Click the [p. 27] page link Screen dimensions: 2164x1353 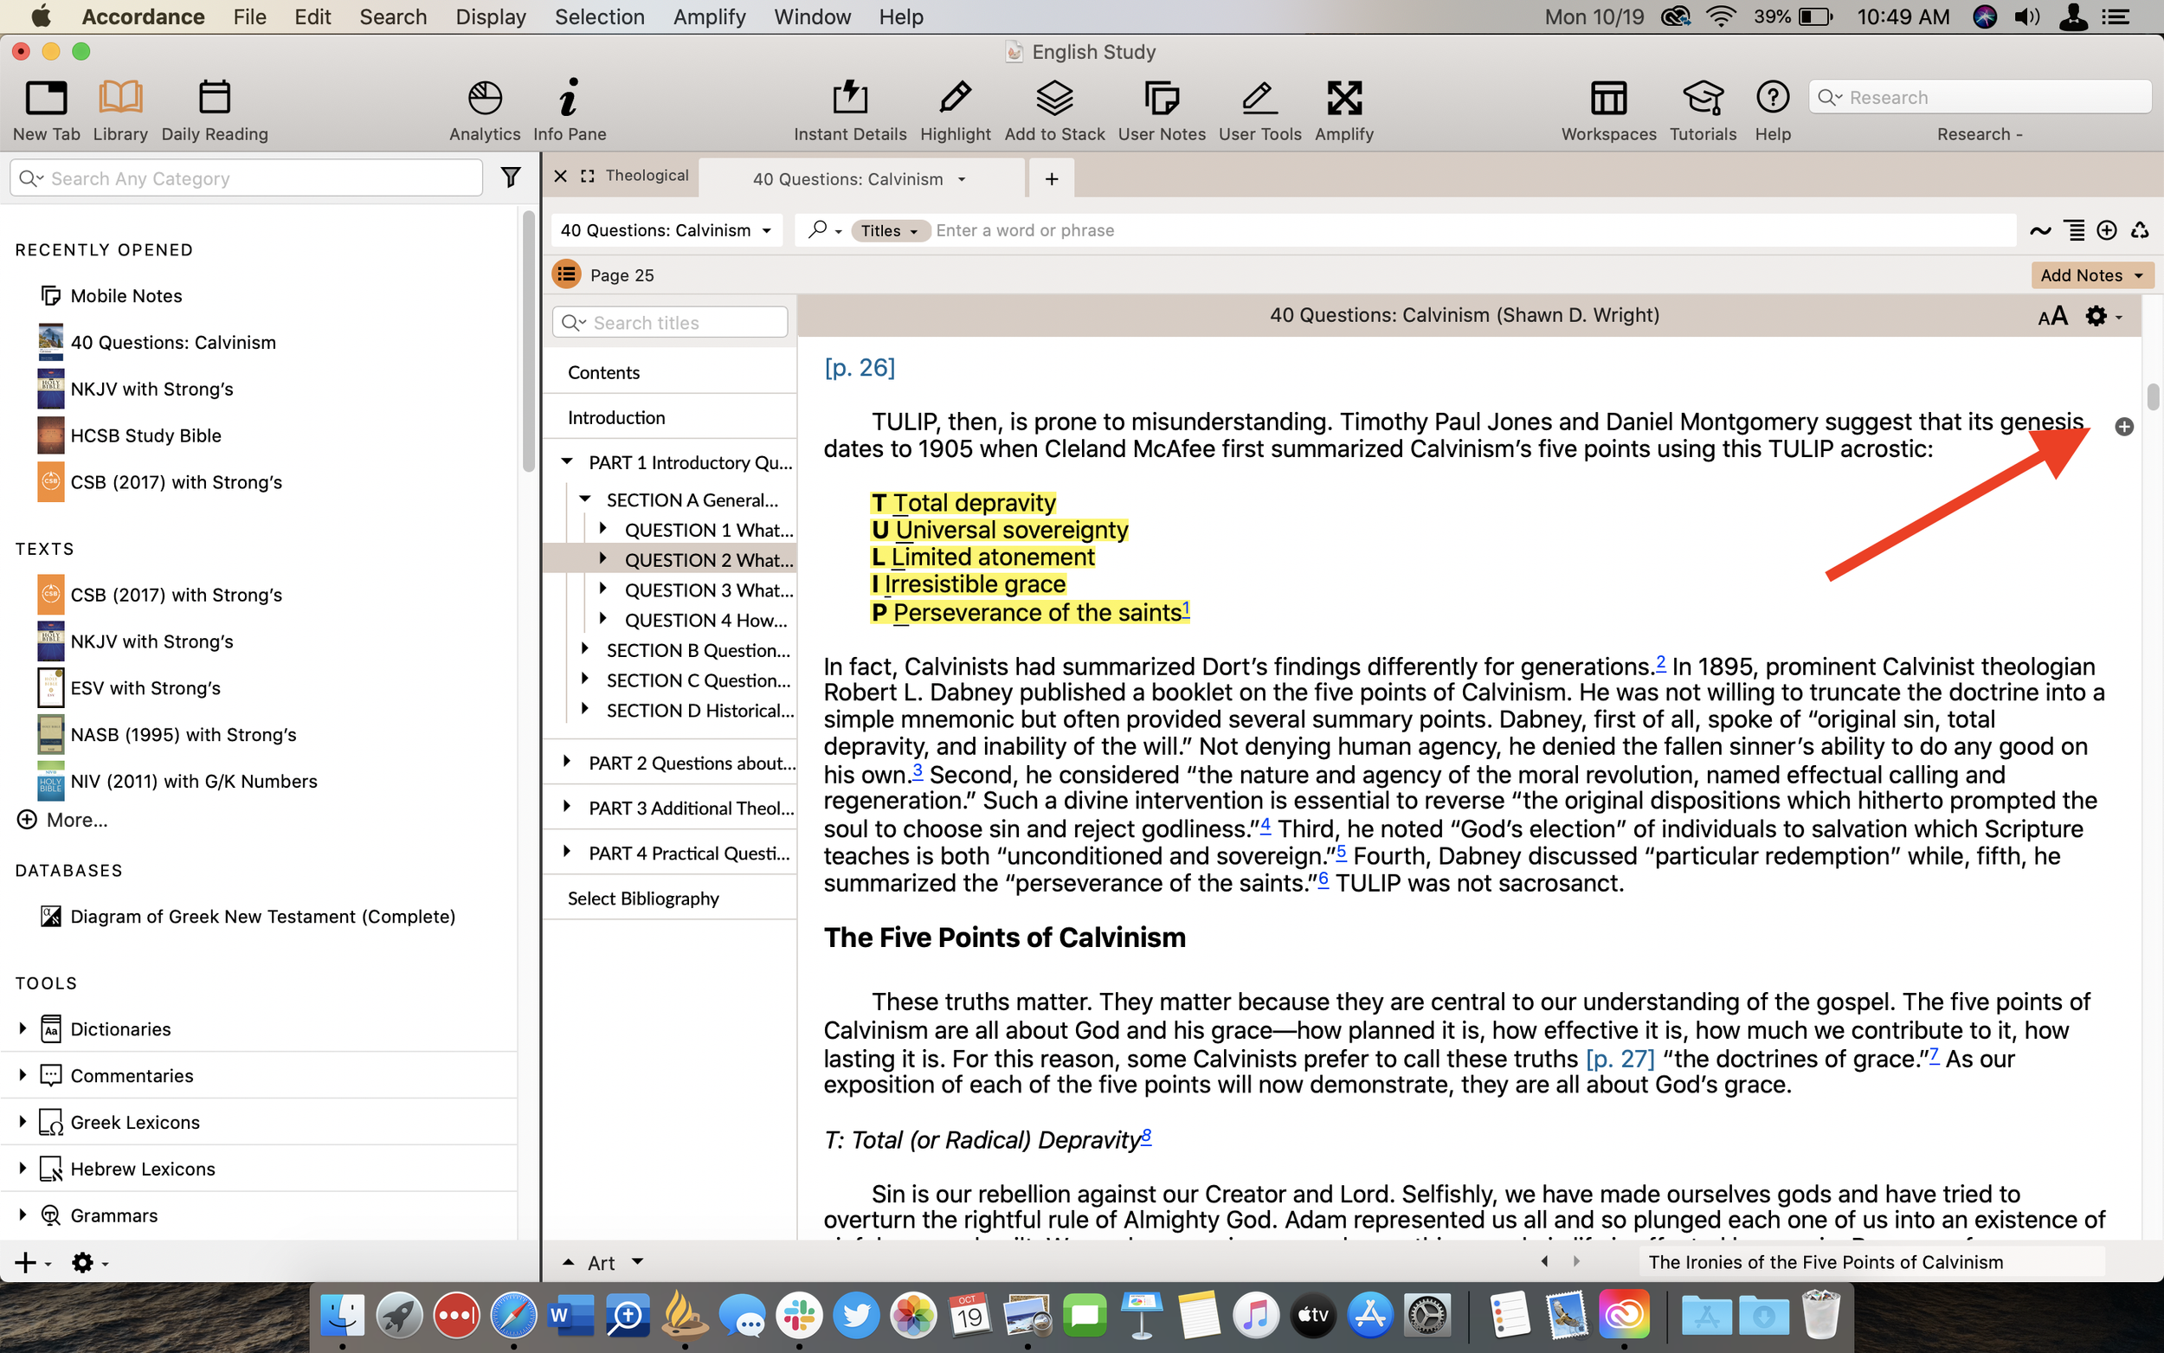click(1620, 1059)
